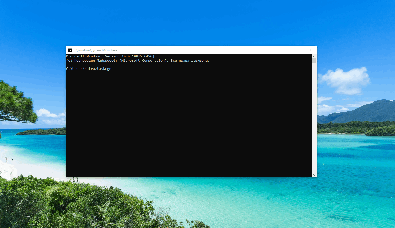Click the version number 10.0.19045.6456
Viewport: 395px width, 228px height.
pos(137,56)
